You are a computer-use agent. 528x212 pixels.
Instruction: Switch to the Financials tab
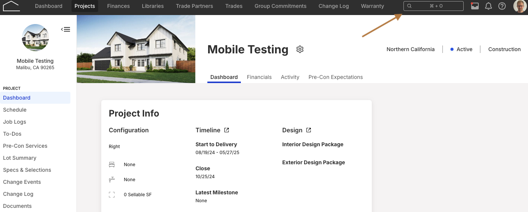click(259, 77)
